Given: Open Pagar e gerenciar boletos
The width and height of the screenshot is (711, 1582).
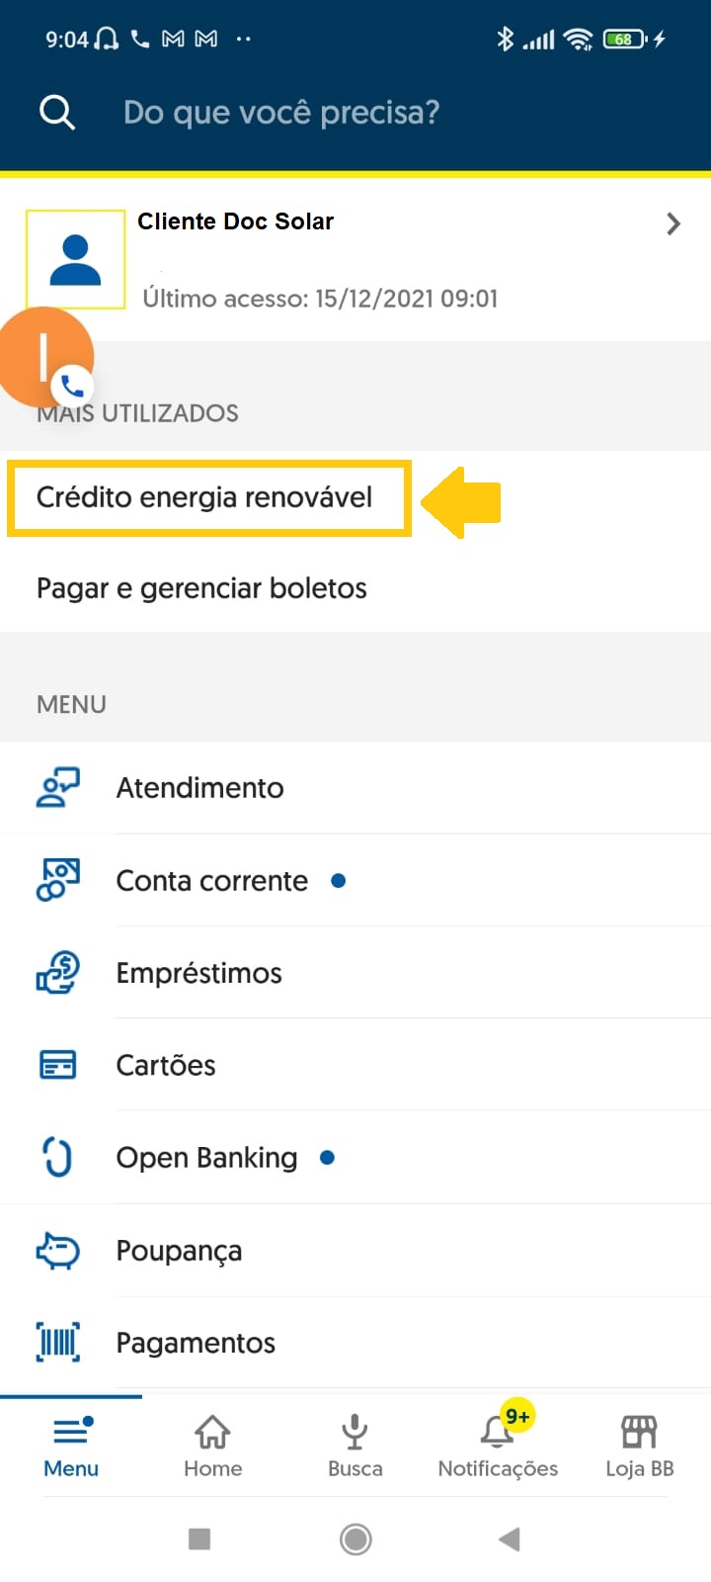Looking at the screenshot, I should [201, 588].
